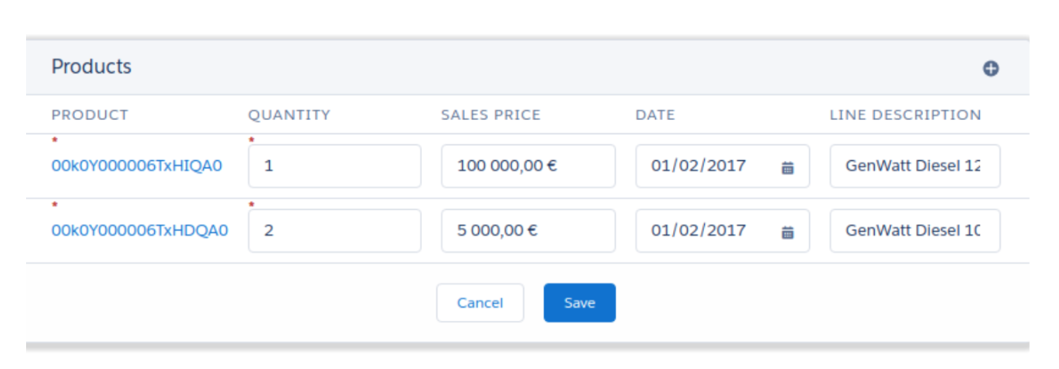Screen dimensions: 1059x369
Task: Edit line description GenWatt Diesel 12
Action: tap(915, 167)
